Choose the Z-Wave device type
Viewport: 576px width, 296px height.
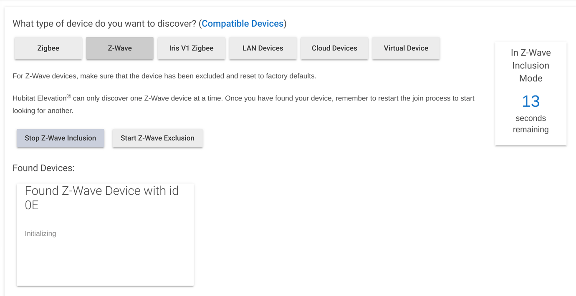click(120, 48)
